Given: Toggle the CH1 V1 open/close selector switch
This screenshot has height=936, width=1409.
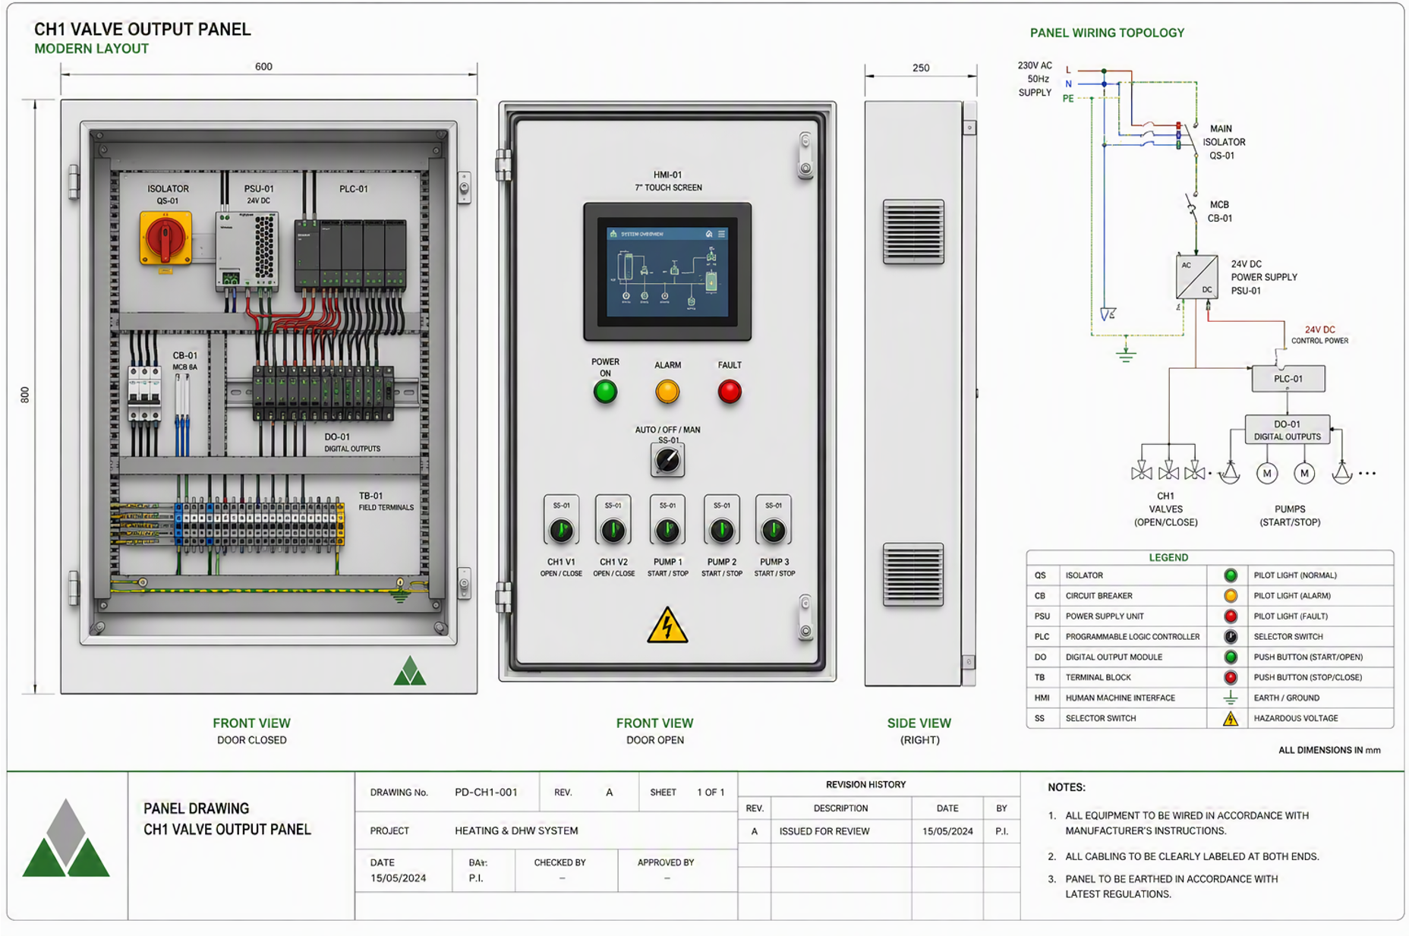Looking at the screenshot, I should [x=561, y=529].
